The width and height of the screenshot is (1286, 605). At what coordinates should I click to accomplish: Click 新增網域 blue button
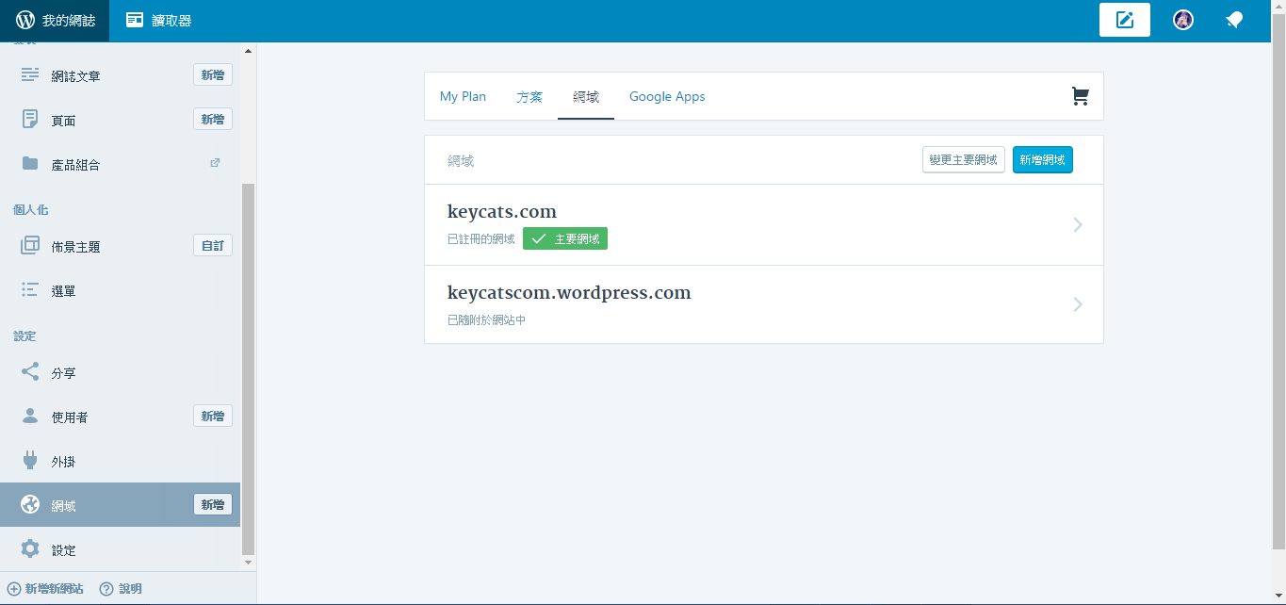1043,160
